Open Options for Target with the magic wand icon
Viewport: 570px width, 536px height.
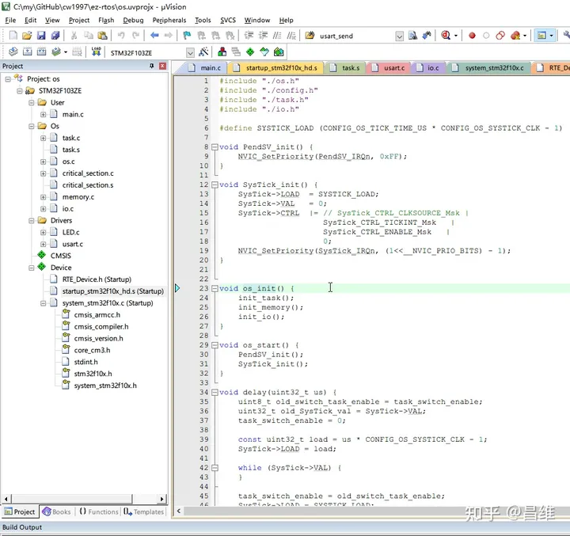pos(203,52)
